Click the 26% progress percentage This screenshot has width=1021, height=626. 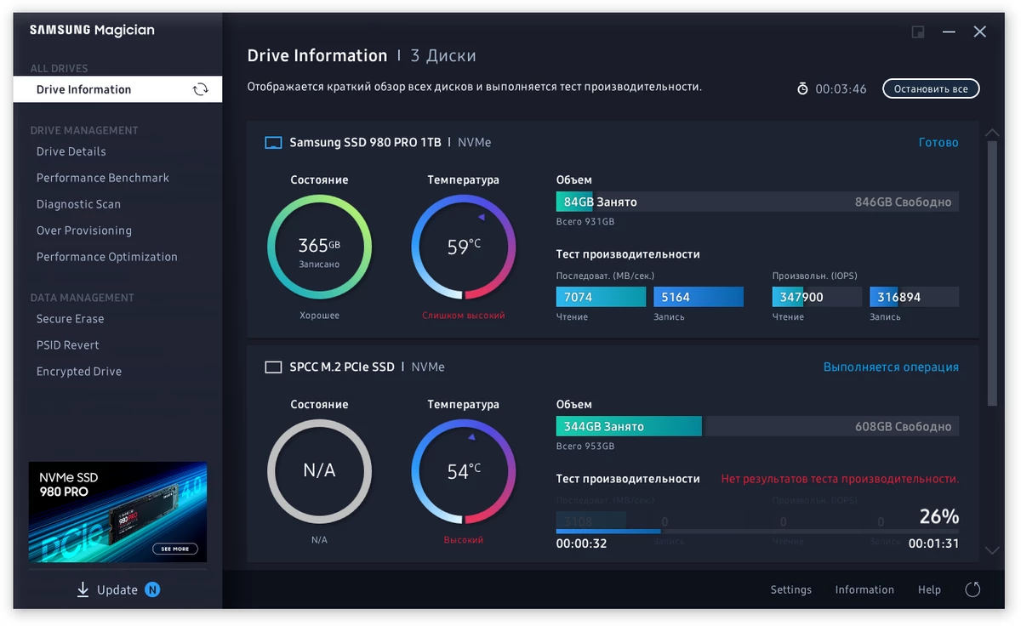(x=939, y=516)
